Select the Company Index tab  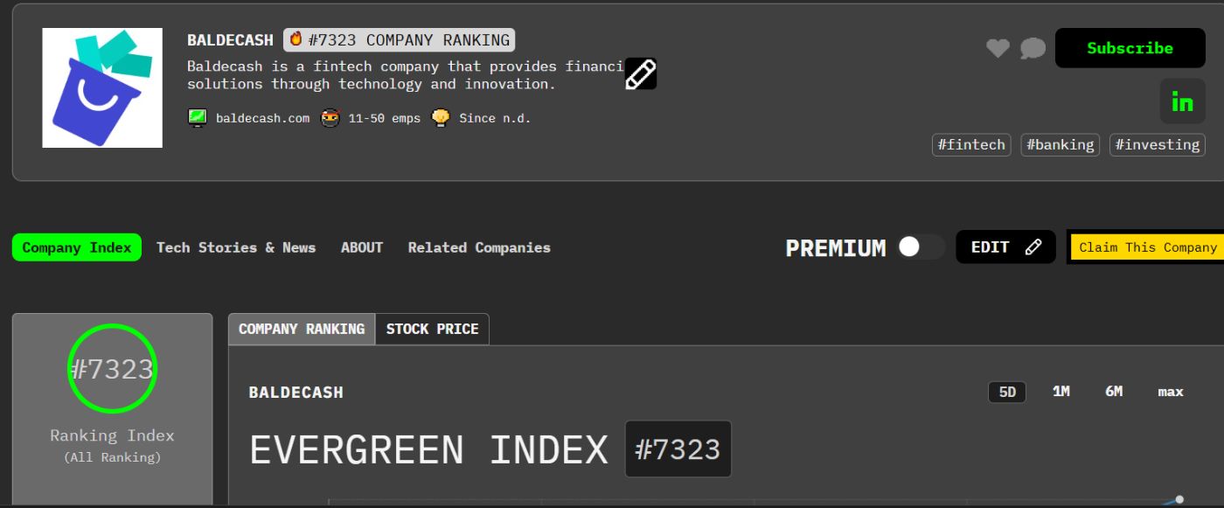(77, 247)
